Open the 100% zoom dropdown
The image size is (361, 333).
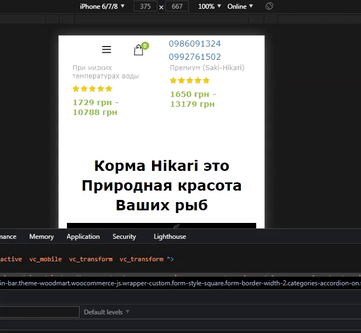point(210,7)
